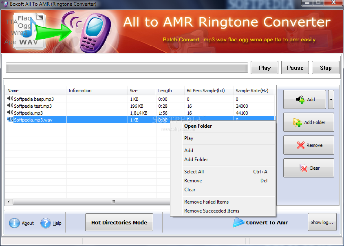Select the Softpedia.mp3 file name
This screenshot has height=246, width=344.
(28, 113)
